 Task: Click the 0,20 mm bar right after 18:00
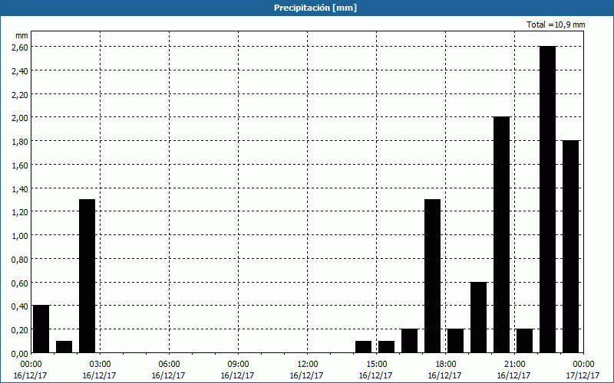pyautogui.click(x=455, y=341)
